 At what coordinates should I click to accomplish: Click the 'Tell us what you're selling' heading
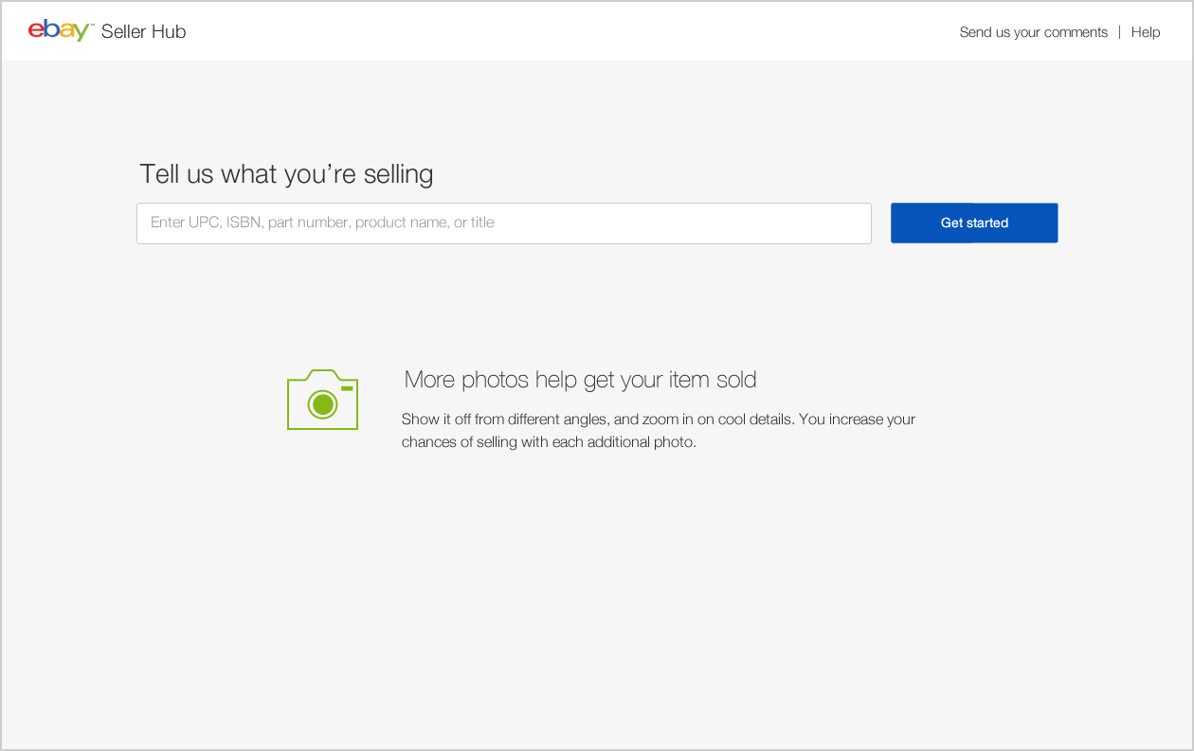coord(286,174)
